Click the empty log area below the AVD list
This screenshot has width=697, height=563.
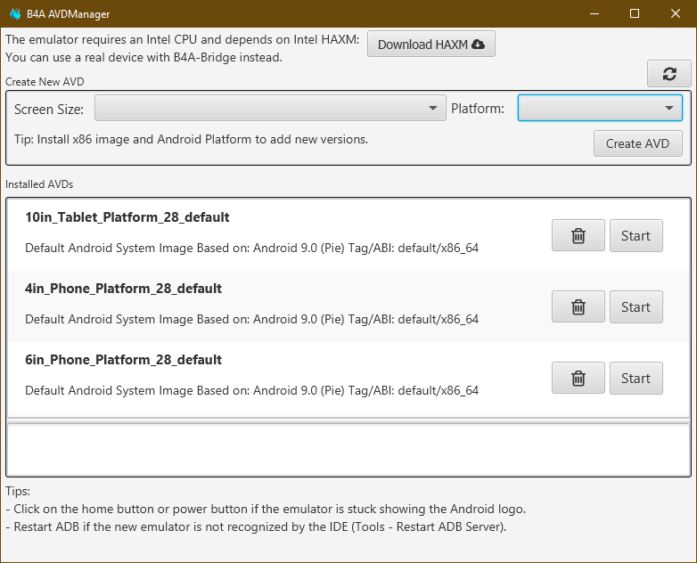coord(348,449)
